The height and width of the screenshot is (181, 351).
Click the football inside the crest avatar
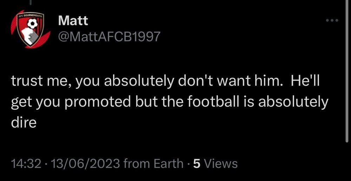[33, 24]
